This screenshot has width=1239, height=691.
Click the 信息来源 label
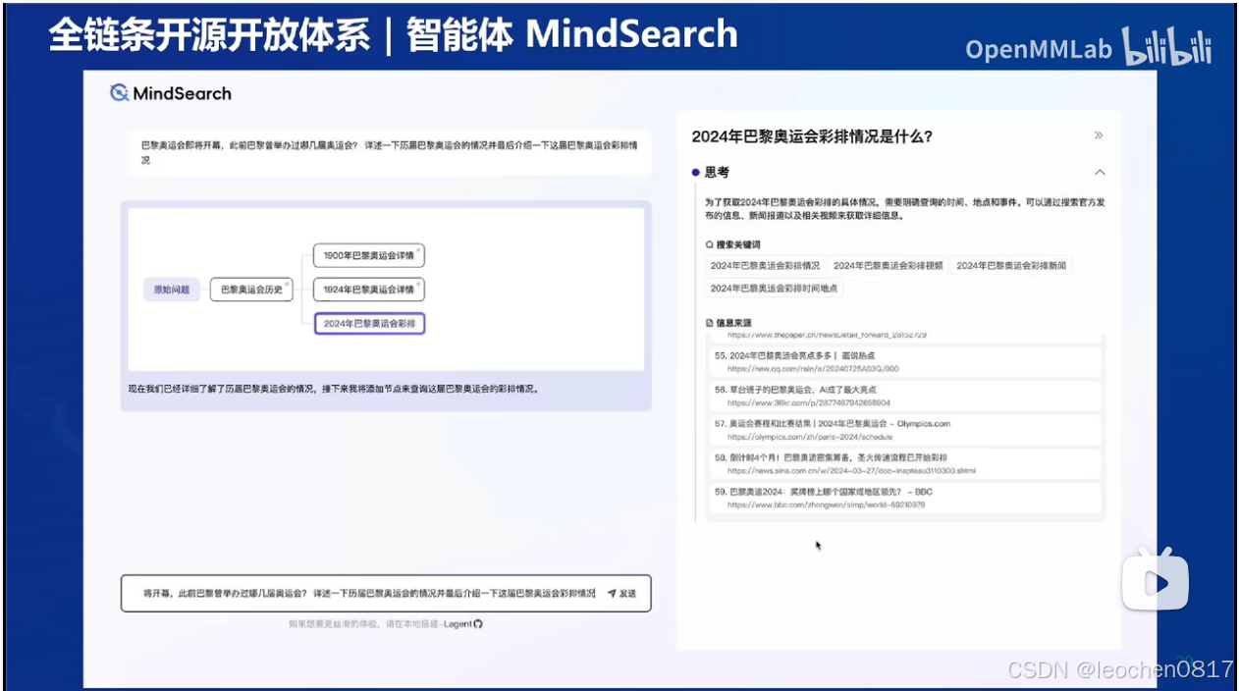coord(733,322)
